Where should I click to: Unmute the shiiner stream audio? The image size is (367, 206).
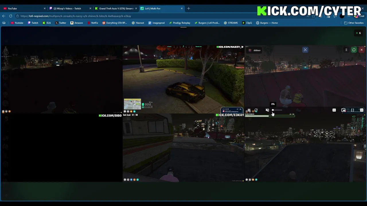[x=267, y=110]
